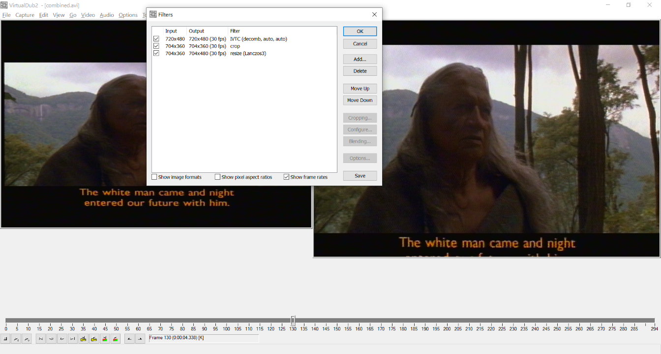This screenshot has height=354, width=661.
Task: Scan forward for a scene change
Action: [115, 339]
